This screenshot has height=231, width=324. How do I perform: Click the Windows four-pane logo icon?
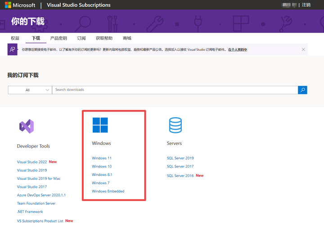(100, 125)
